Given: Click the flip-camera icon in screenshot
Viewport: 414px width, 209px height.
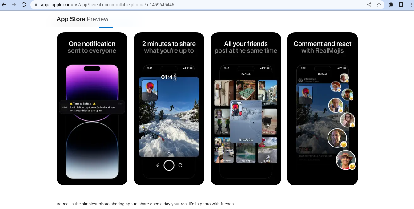Looking at the screenshot, I should [x=180, y=165].
